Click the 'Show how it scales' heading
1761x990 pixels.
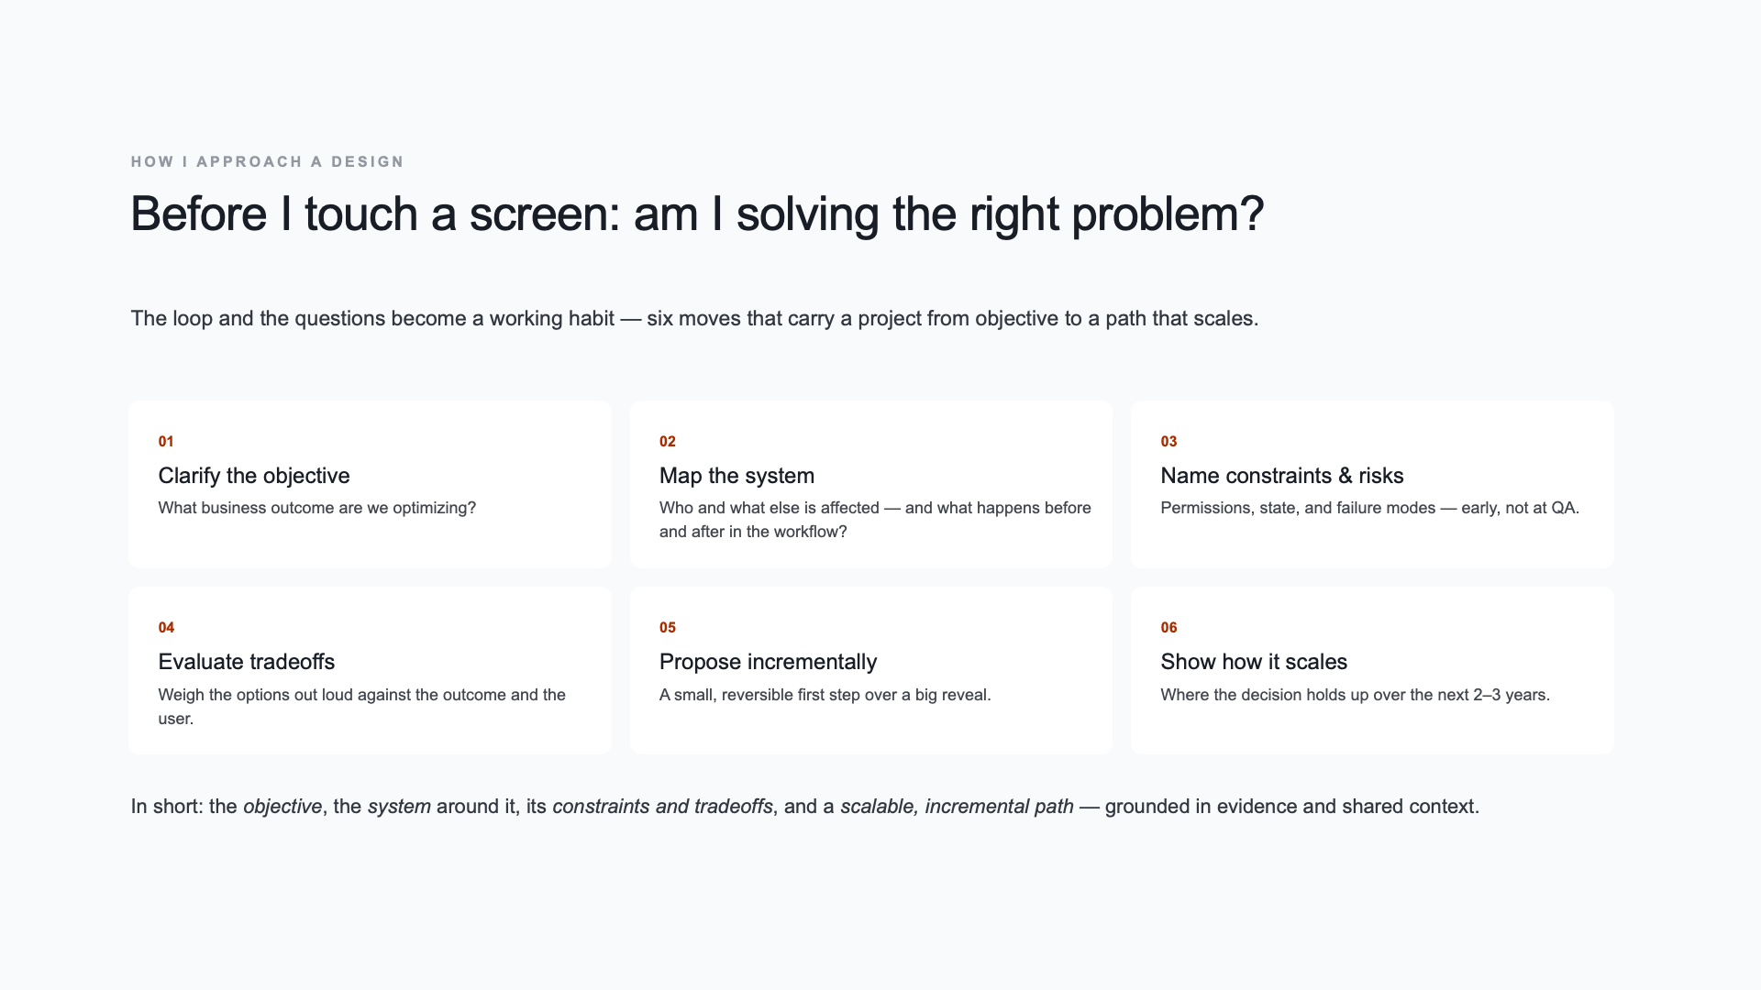[x=1253, y=662]
